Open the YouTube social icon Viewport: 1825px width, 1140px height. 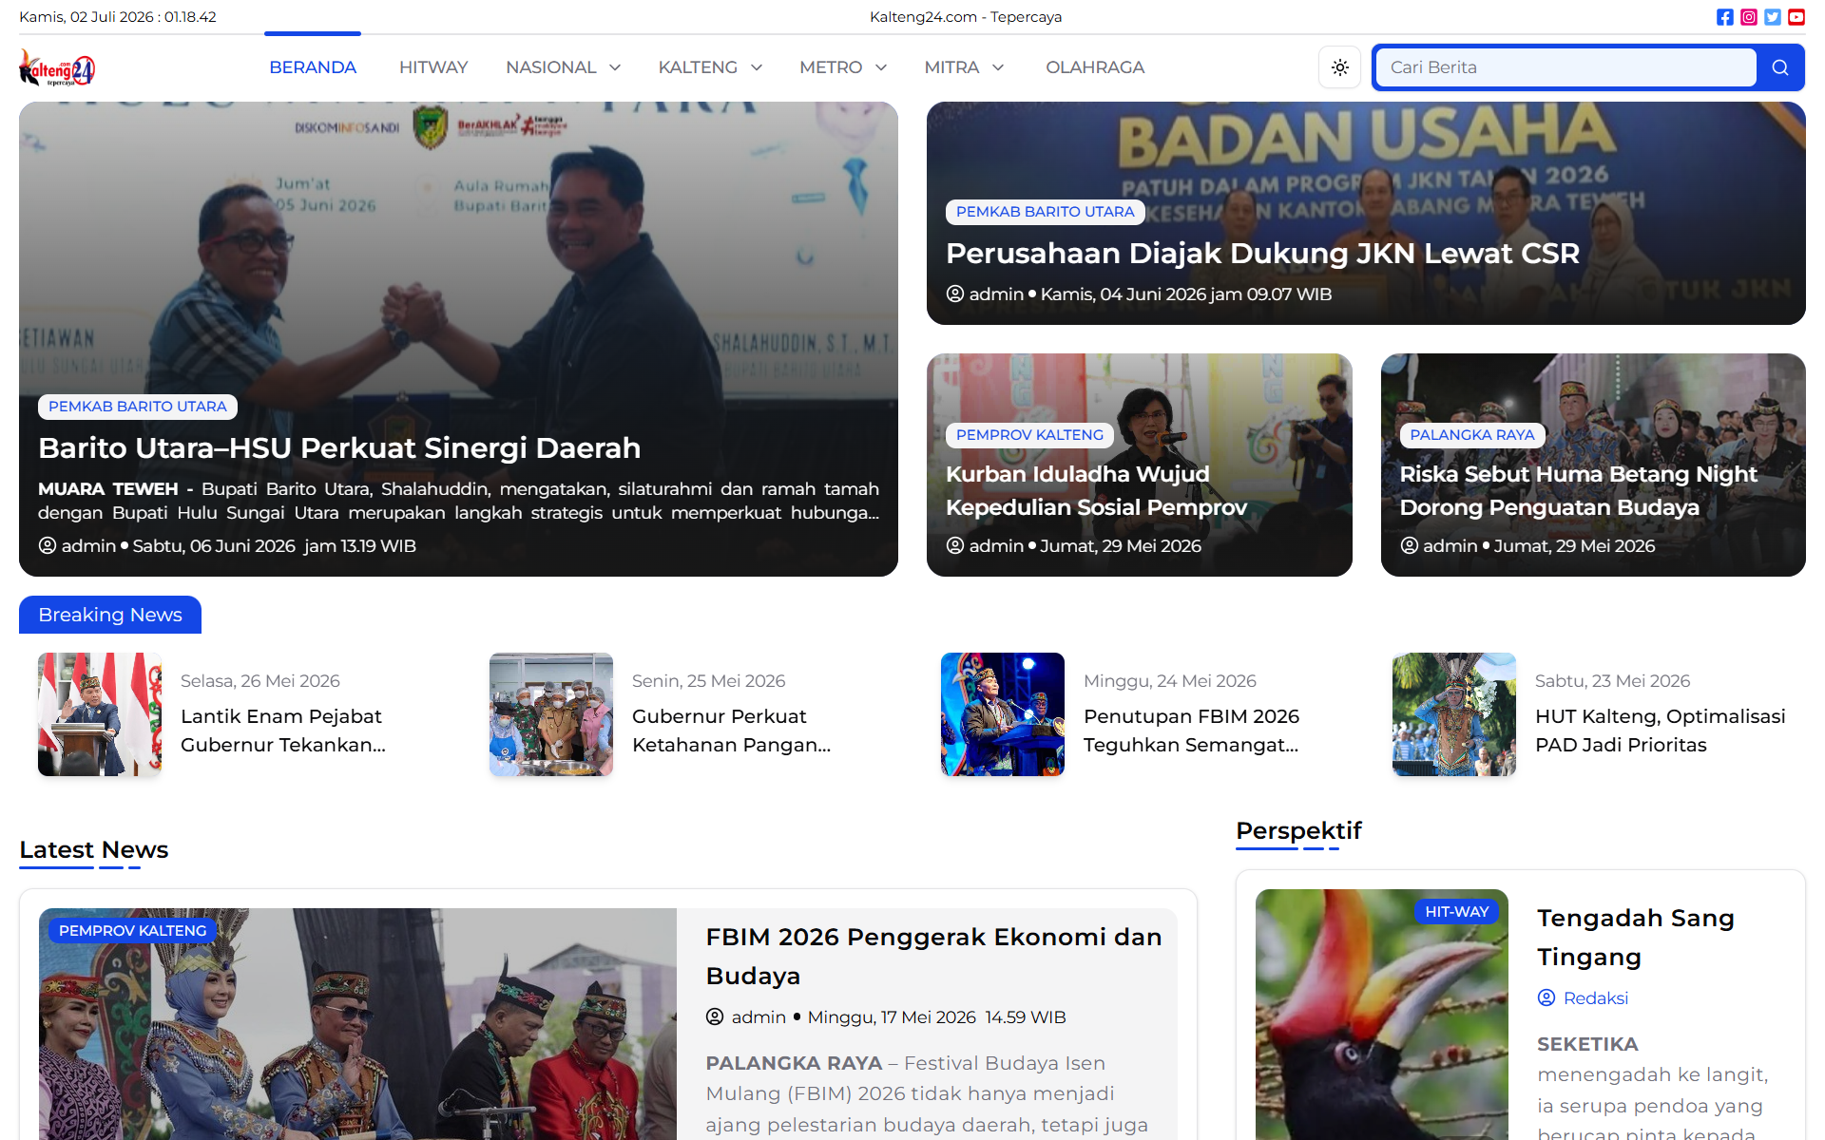pyautogui.click(x=1796, y=17)
